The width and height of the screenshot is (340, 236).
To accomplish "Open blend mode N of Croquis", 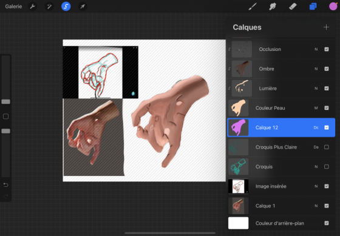I will point(316,167).
